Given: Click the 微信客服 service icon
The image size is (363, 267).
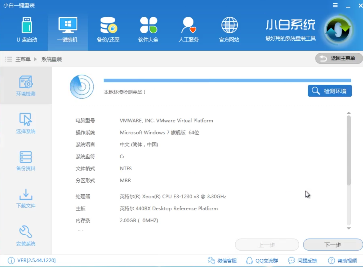Looking at the screenshot, I should coord(222,261).
